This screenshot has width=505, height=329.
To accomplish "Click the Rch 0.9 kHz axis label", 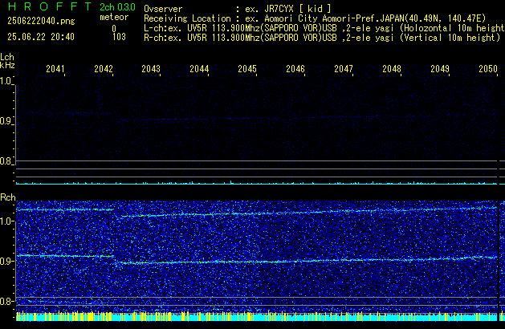I will 6,261.
